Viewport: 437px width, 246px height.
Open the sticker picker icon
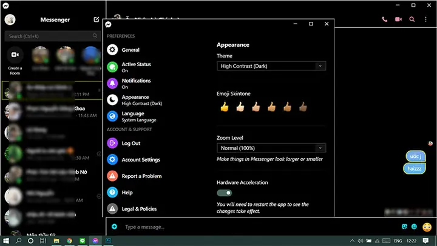[404, 227]
